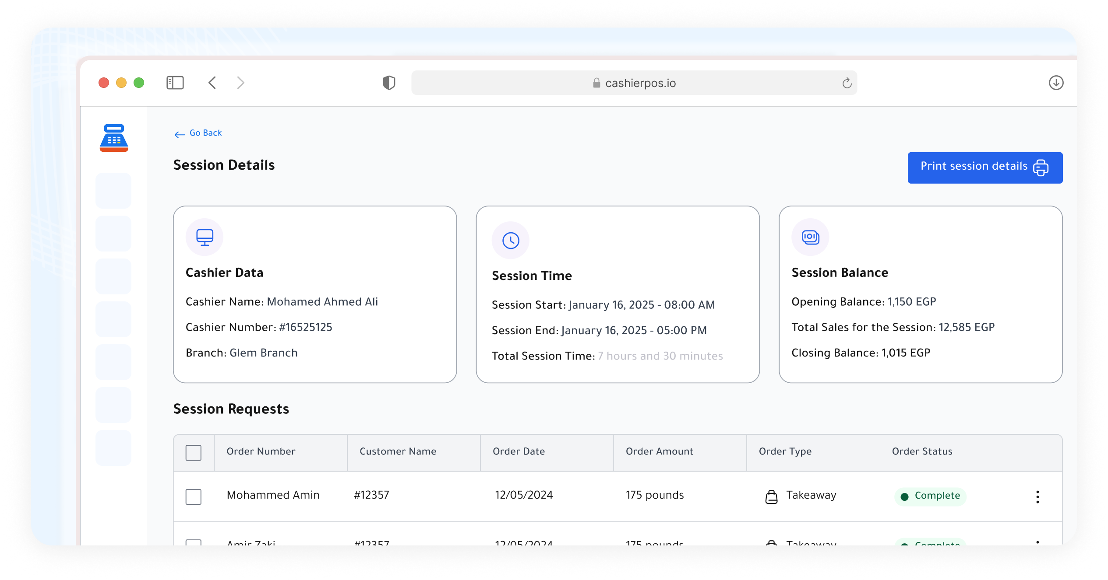
Task: Click the Session Time card title
Action: 532,276
